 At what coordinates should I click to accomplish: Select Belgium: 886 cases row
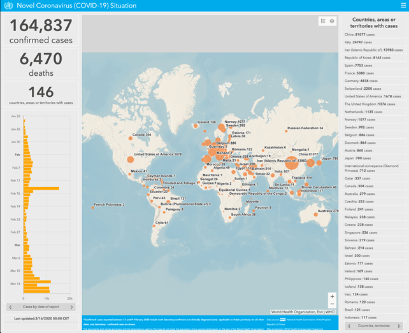374,135
